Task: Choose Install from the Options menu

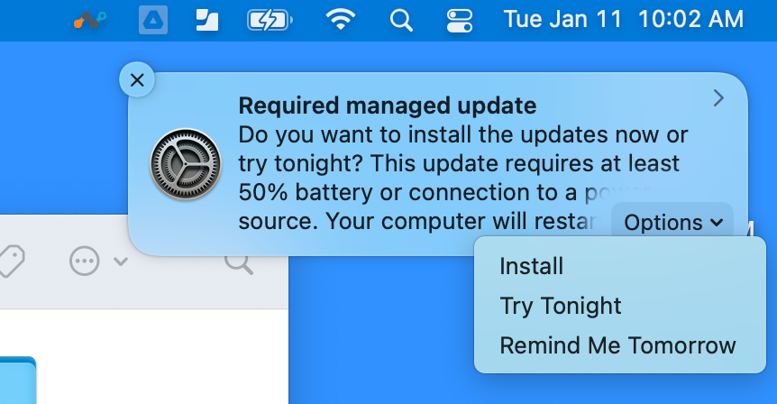Action: click(x=531, y=266)
